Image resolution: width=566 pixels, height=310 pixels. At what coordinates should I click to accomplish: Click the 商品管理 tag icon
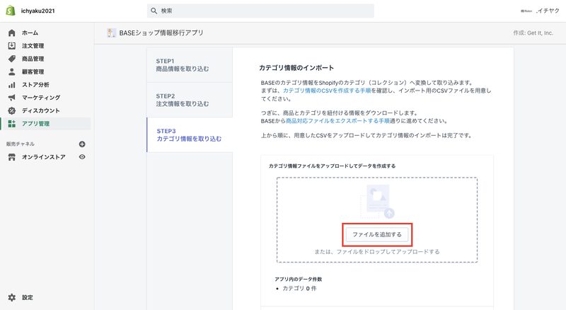coord(11,59)
